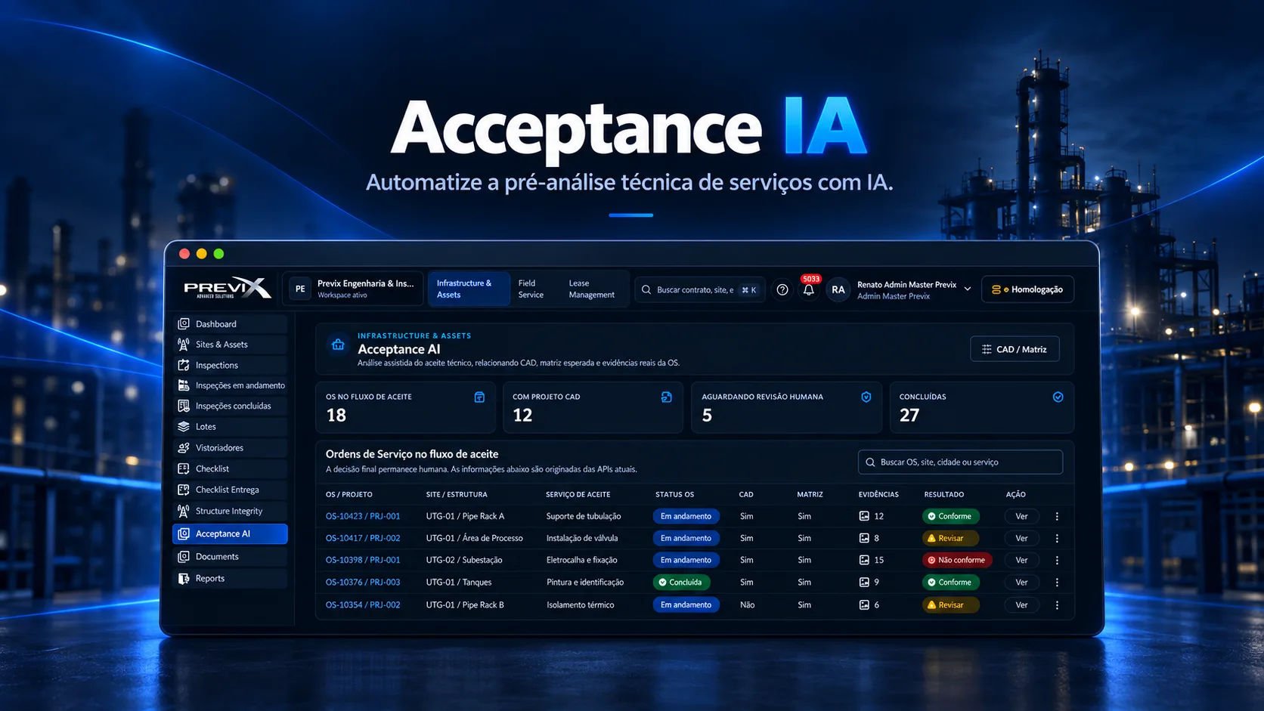Click Ver button for OS-10398
This screenshot has width=1264, height=711.
[1021, 561]
